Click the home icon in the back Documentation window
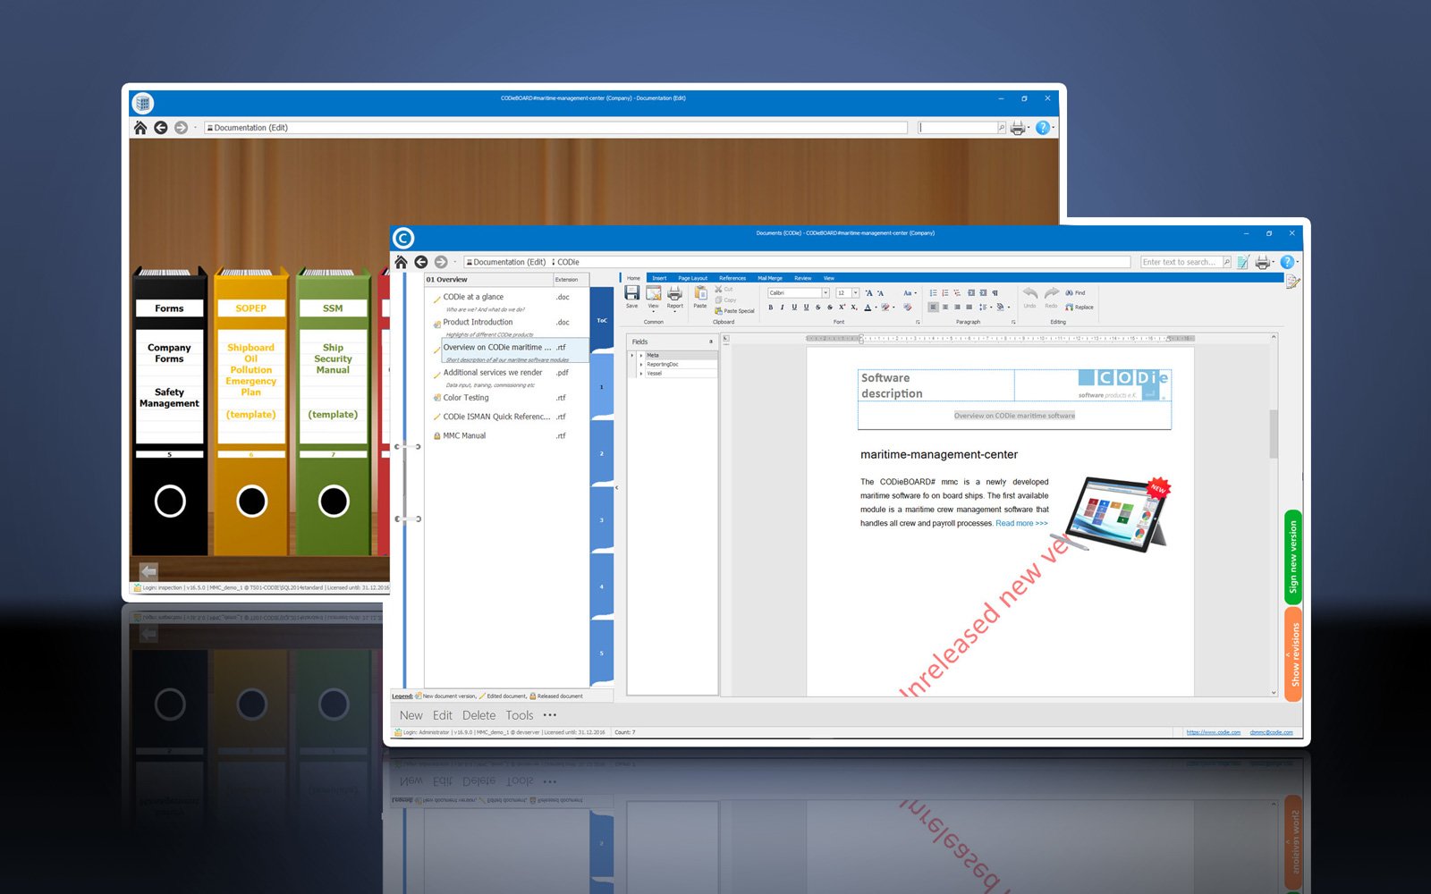Viewport: 1431px width, 894px height. (140, 128)
